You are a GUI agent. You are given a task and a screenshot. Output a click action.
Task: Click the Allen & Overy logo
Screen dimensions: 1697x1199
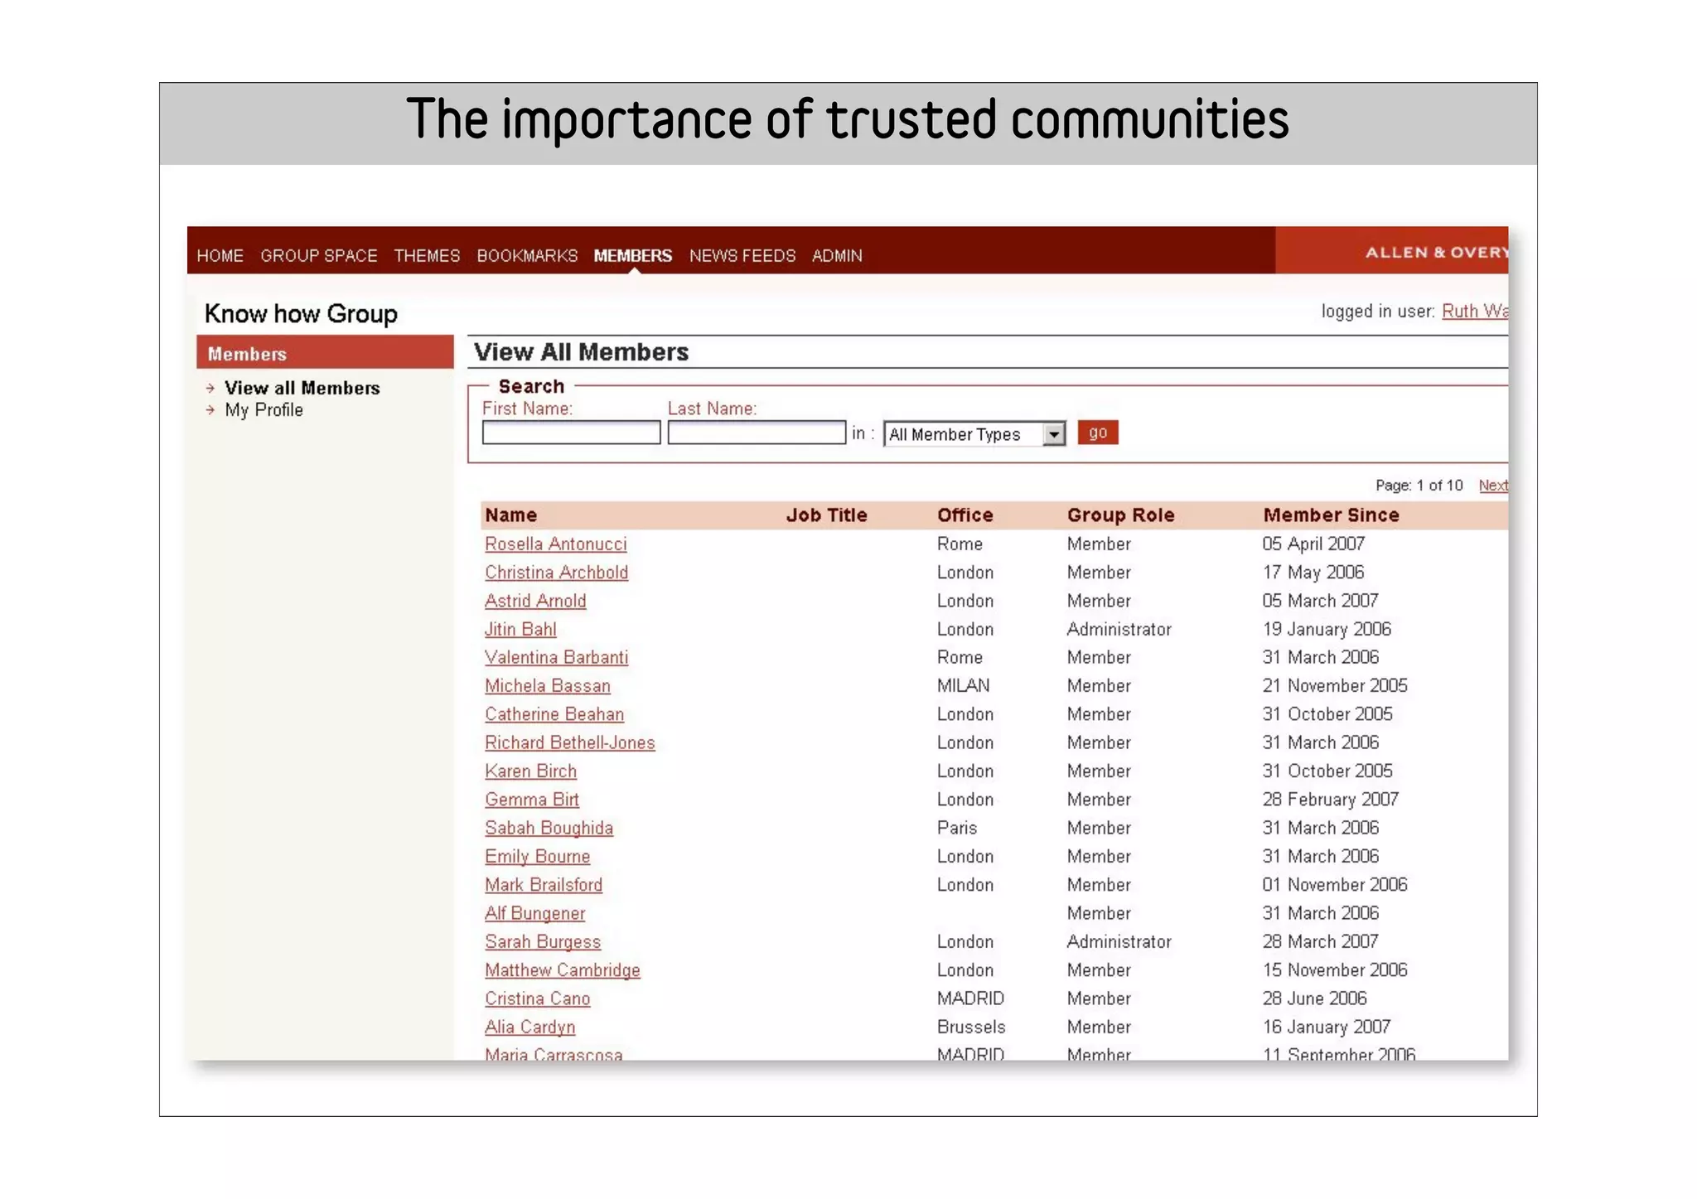[x=1436, y=252]
